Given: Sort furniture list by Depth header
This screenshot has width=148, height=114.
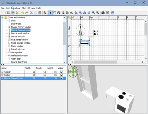Looking at the screenshot, I should click(41, 68).
